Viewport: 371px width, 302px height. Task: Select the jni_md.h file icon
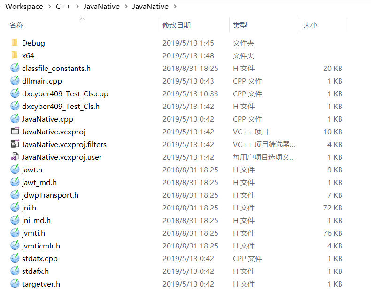(x=15, y=220)
